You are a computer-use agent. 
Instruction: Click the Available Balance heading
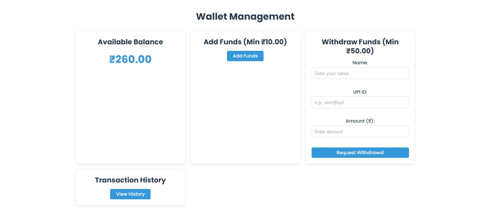tap(130, 42)
